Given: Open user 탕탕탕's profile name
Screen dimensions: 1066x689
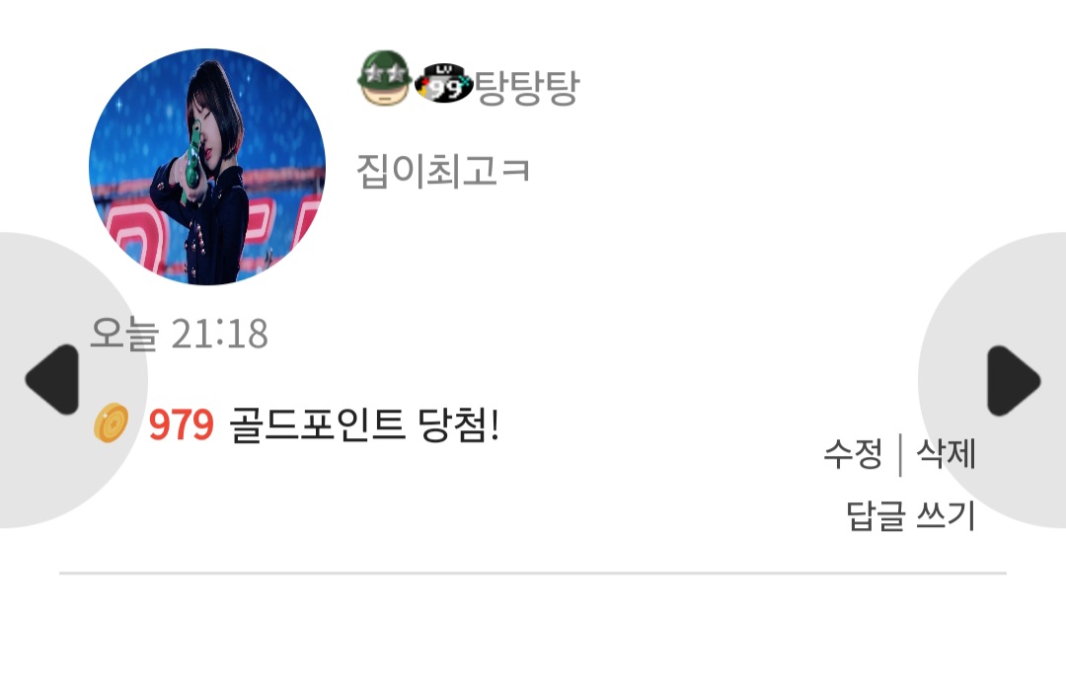Looking at the screenshot, I should pos(527,87).
